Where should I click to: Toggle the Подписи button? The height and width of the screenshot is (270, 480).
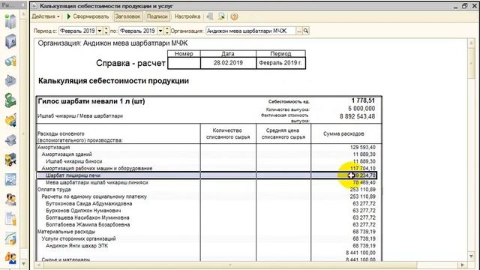coord(157,16)
